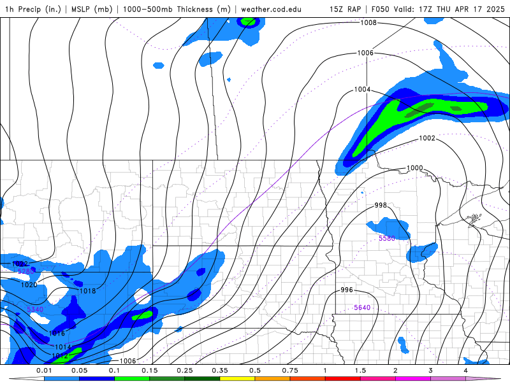Click the 0.05 colorbar value
This screenshot has width=510, height=382.
[x=79, y=371]
